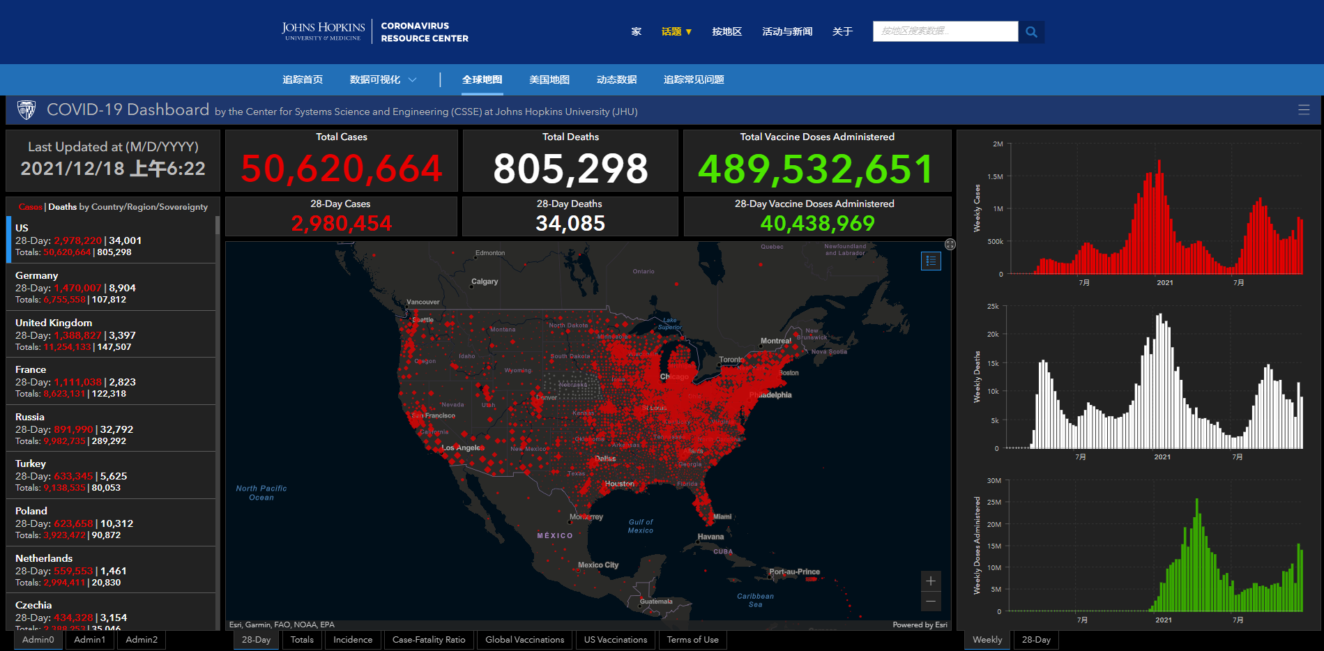The height and width of the screenshot is (651, 1324).
Task: Switch to Admin1 tab
Action: click(90, 640)
